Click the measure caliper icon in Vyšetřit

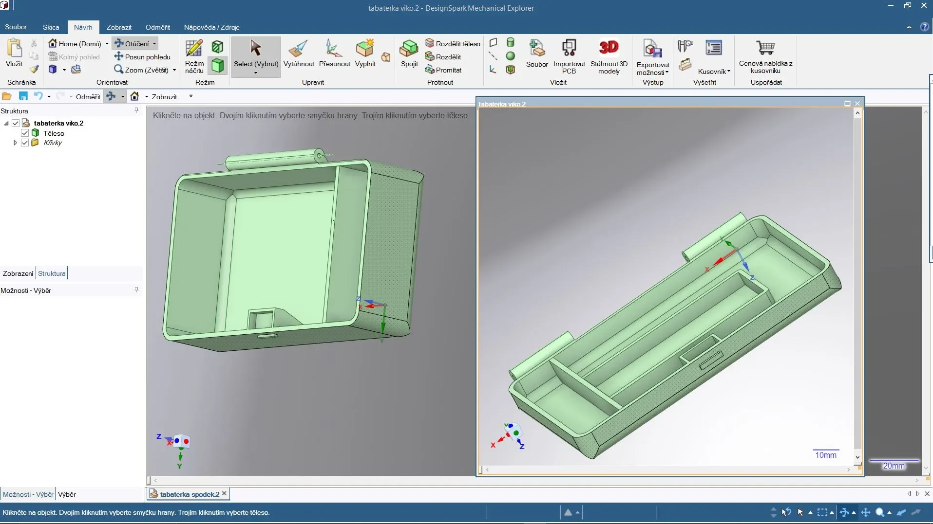pos(685,46)
